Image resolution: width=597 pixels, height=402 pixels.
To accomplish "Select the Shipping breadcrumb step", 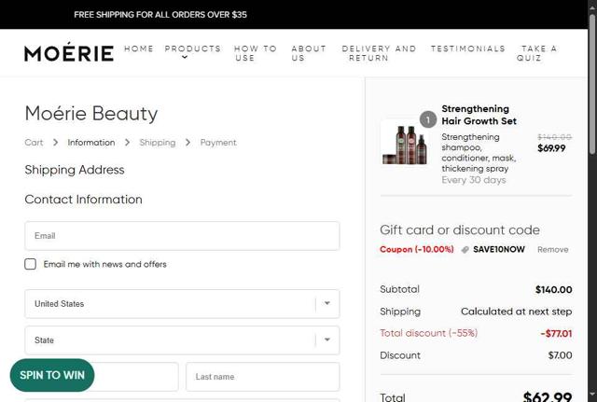I will [x=158, y=143].
